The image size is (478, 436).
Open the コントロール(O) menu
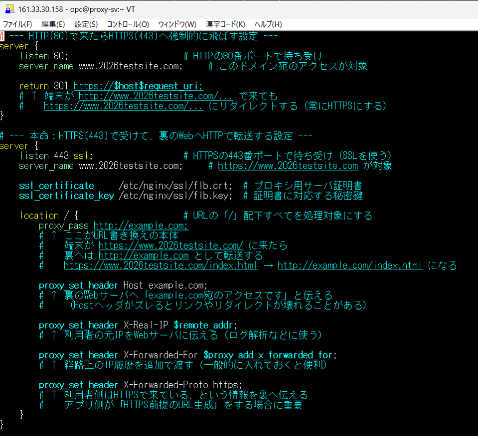click(x=128, y=24)
